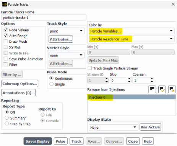The height and width of the screenshot is (146, 177).
Task: Click the Track button
Action: 76,141
